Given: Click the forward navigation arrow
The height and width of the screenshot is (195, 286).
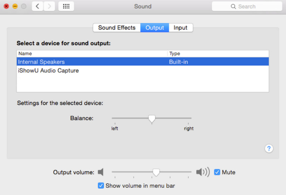Looking at the screenshot, I should point(49,6).
